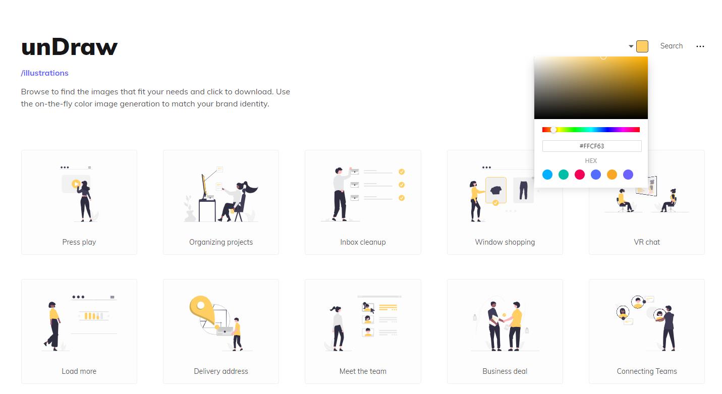The image size is (722, 394).
Task: Toggle the HEX color format label
Action: (x=591, y=161)
